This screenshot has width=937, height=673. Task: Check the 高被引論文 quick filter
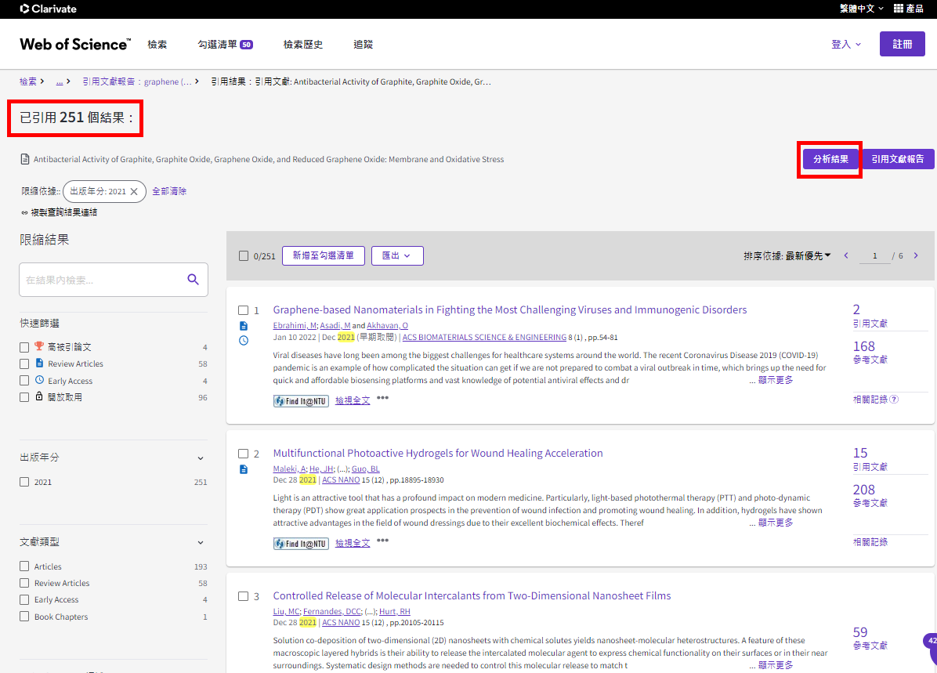(x=24, y=347)
